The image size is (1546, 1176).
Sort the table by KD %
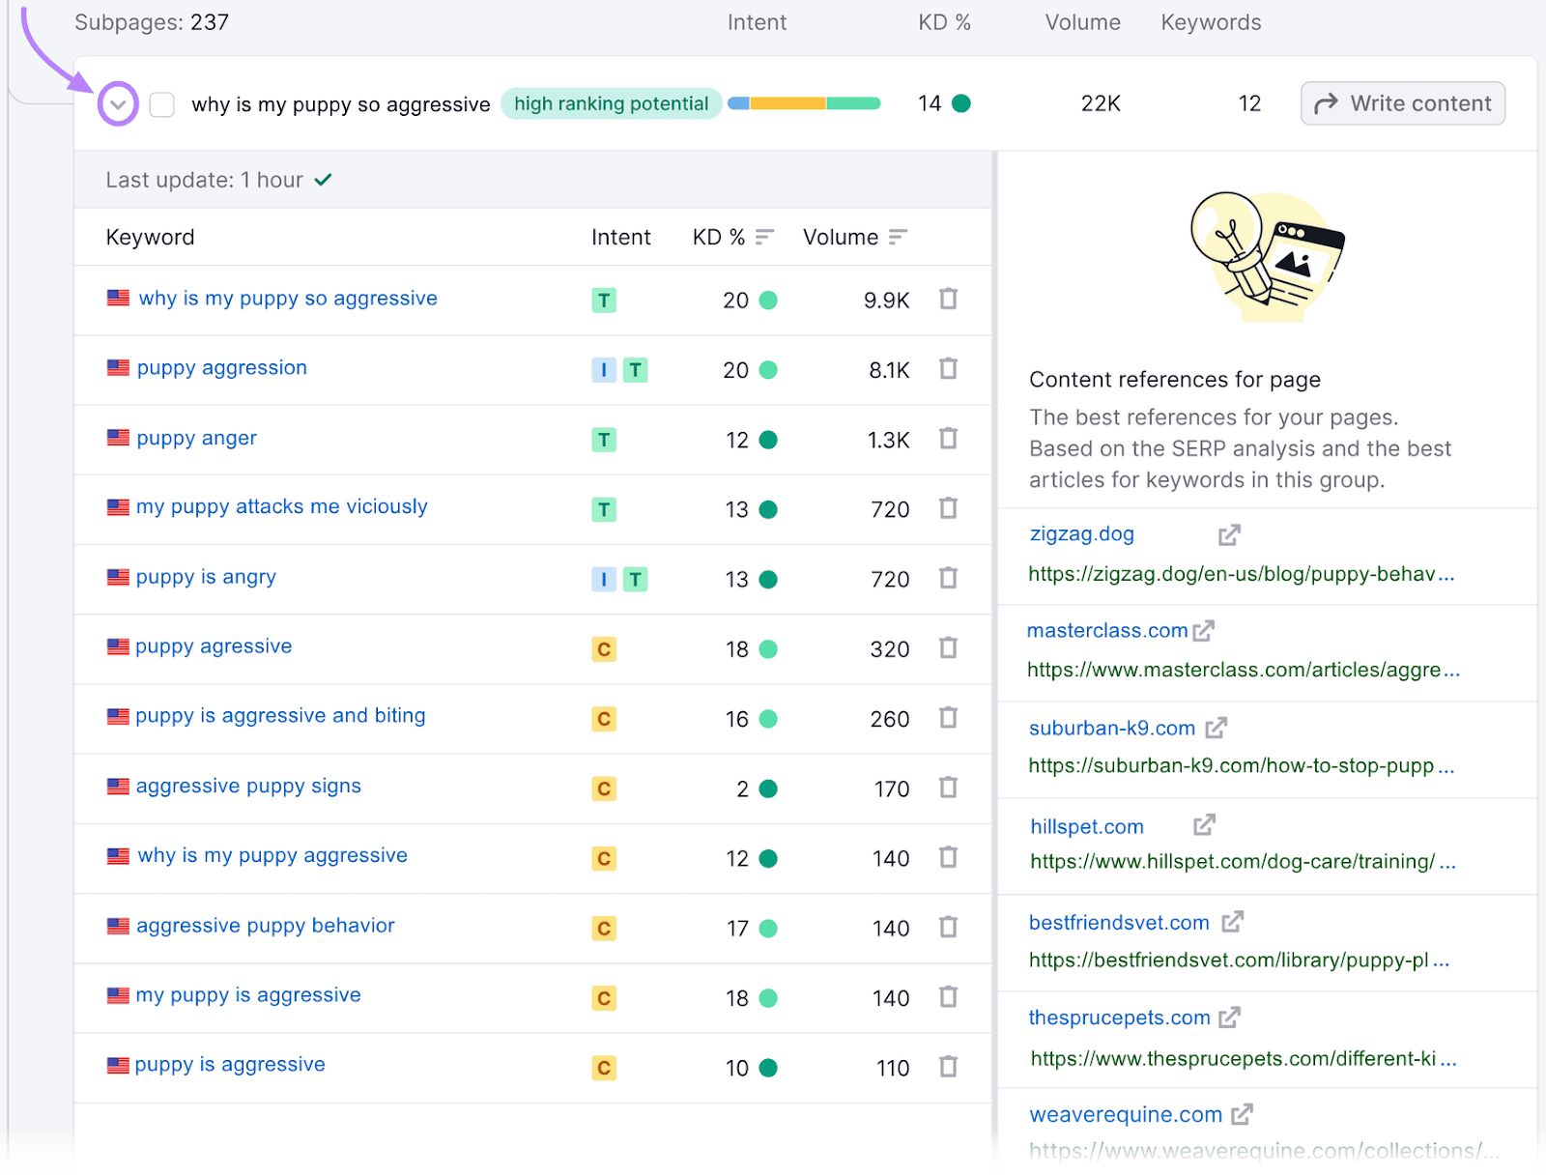pyautogui.click(x=762, y=235)
